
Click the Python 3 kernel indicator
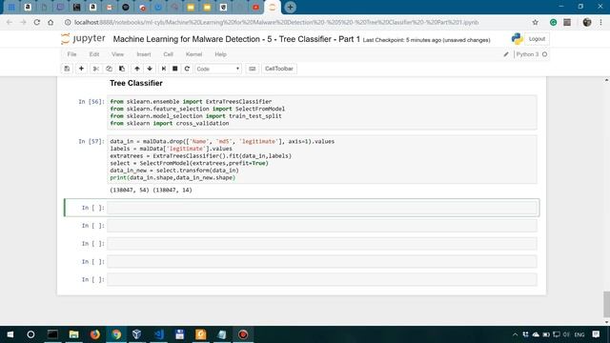coord(527,54)
